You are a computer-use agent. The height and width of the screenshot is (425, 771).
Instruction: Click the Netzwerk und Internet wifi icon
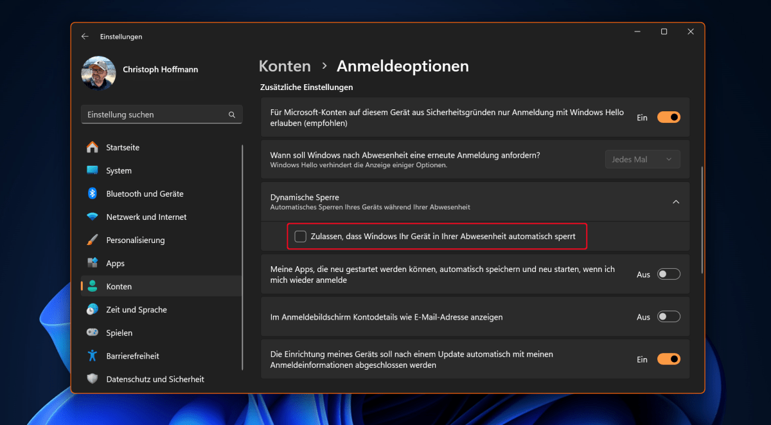click(x=93, y=217)
